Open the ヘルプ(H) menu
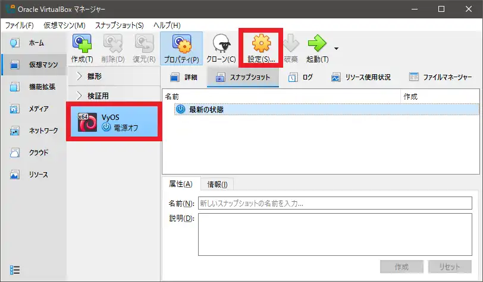 click(167, 25)
